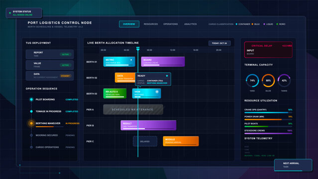
Task: Click the ACTIVE badge on REPORT
Action: tap(65, 54)
